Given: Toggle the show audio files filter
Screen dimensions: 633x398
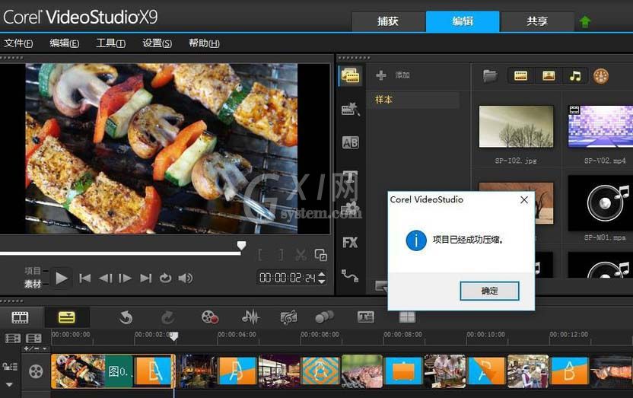Looking at the screenshot, I should tap(575, 76).
